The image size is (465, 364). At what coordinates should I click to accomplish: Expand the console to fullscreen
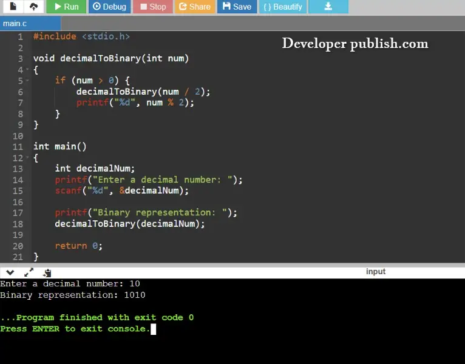[x=29, y=272]
